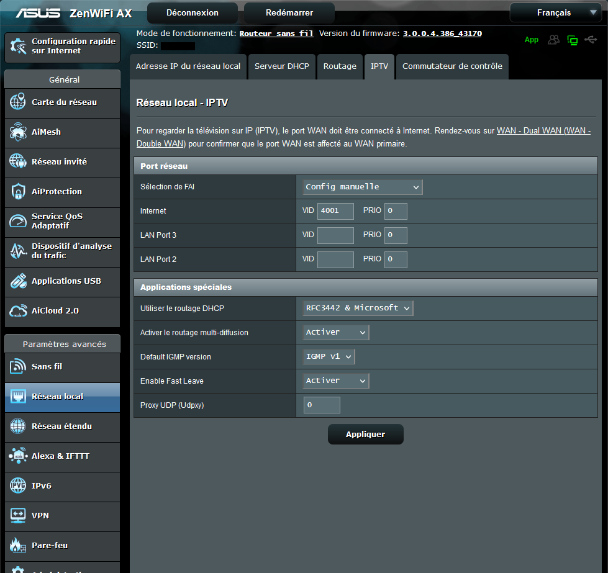The width and height of the screenshot is (608, 573).
Task: Open Applications USB menu label
Action: 66,281
